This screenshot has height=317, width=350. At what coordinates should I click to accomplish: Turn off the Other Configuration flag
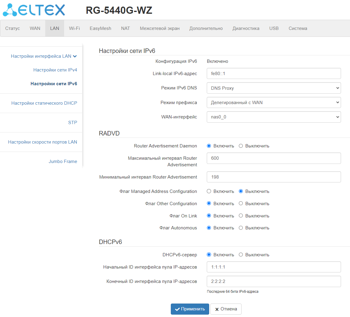241,203
